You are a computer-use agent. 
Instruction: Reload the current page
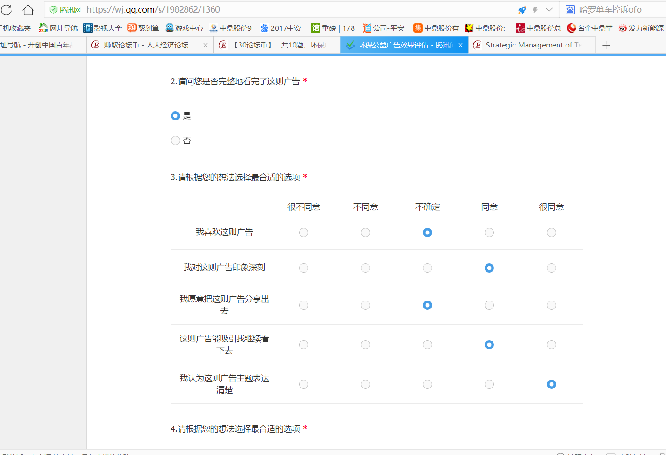point(6,10)
